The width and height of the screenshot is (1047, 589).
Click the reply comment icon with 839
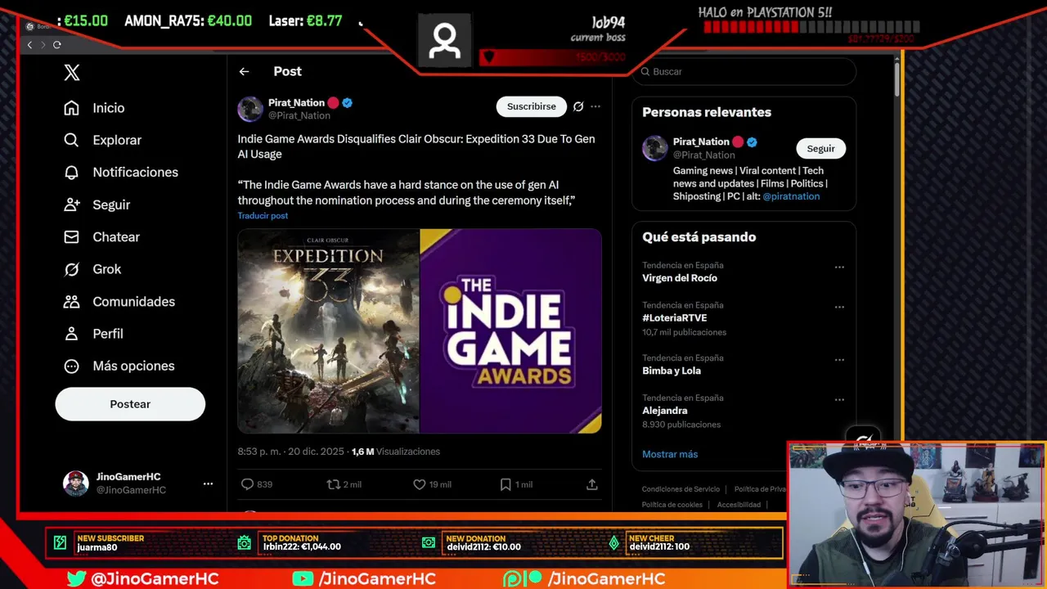247,484
